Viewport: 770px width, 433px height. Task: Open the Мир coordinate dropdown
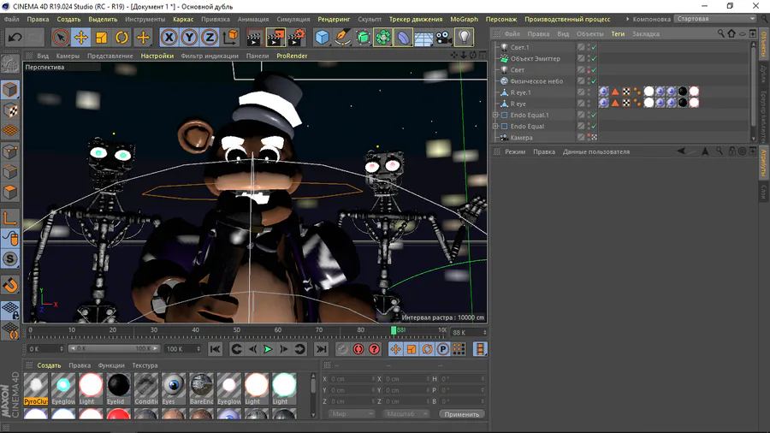(x=352, y=414)
